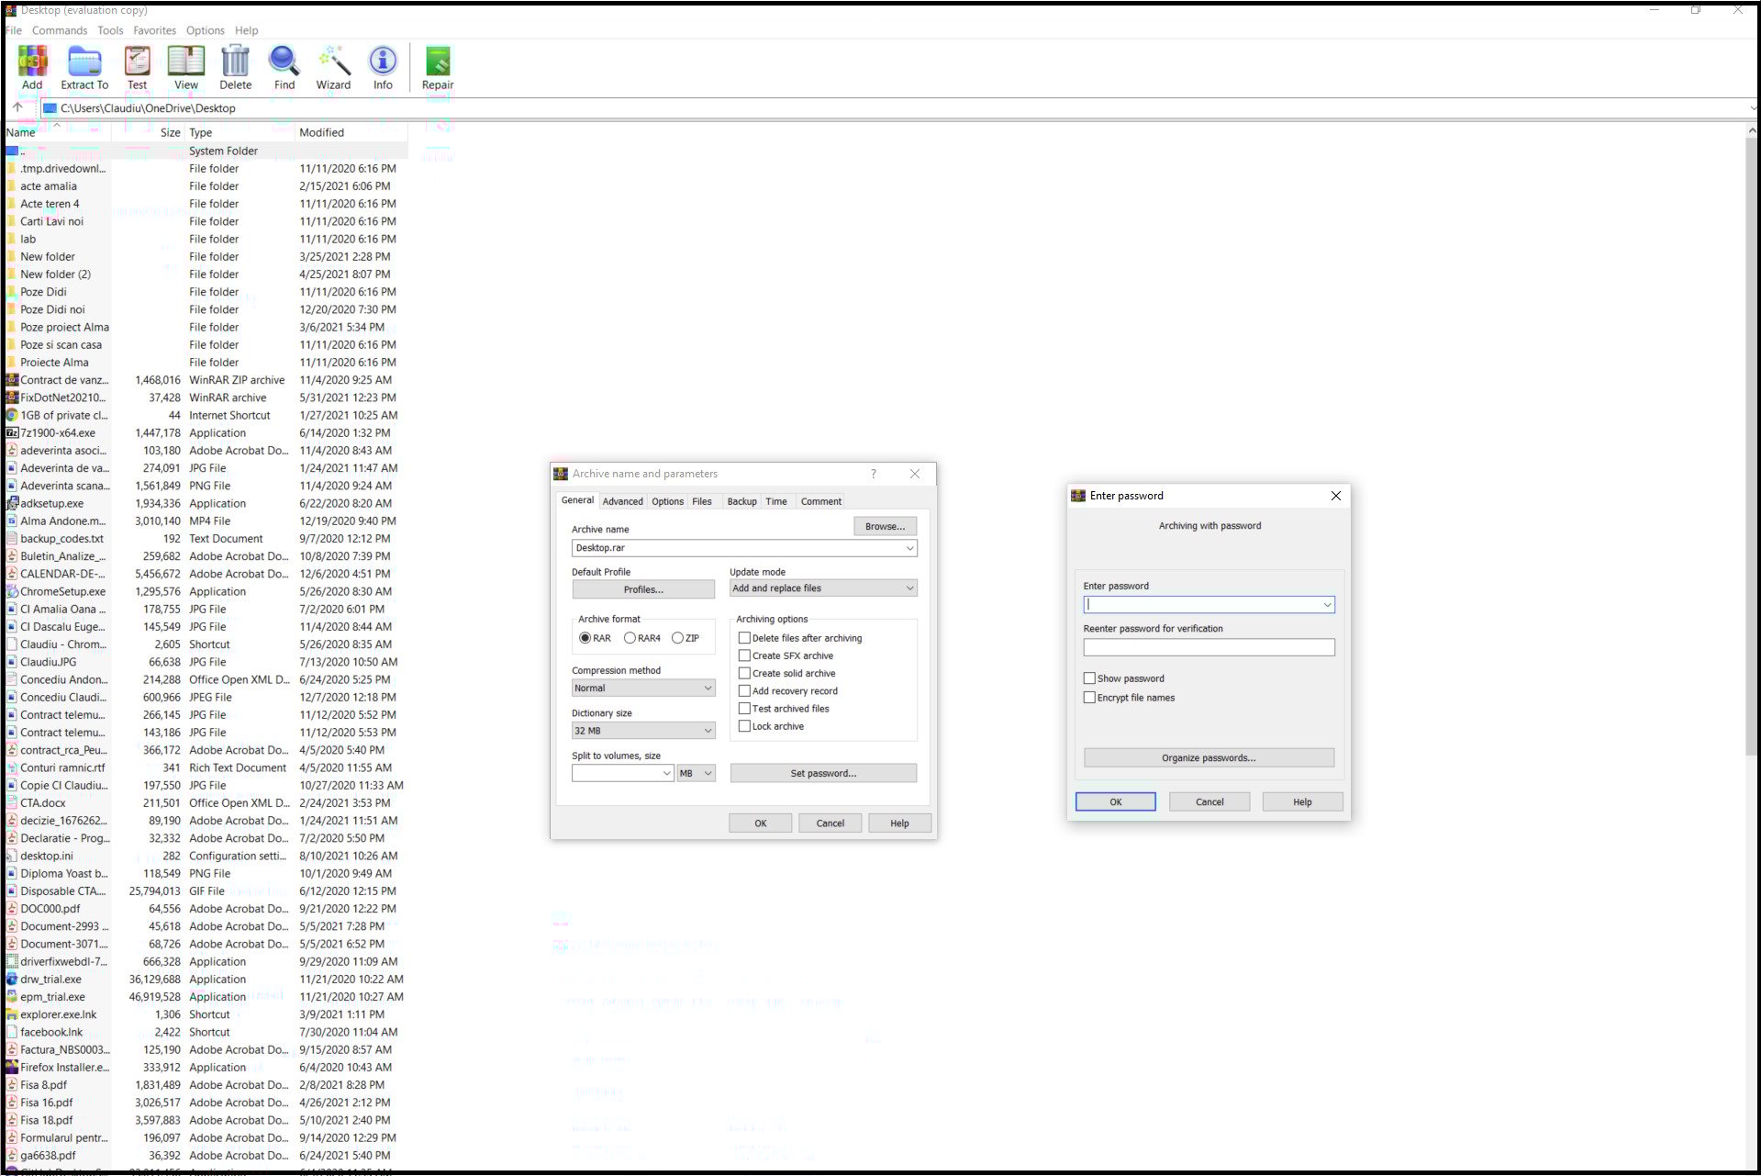Enable the Lock archive checkbox

click(x=744, y=726)
